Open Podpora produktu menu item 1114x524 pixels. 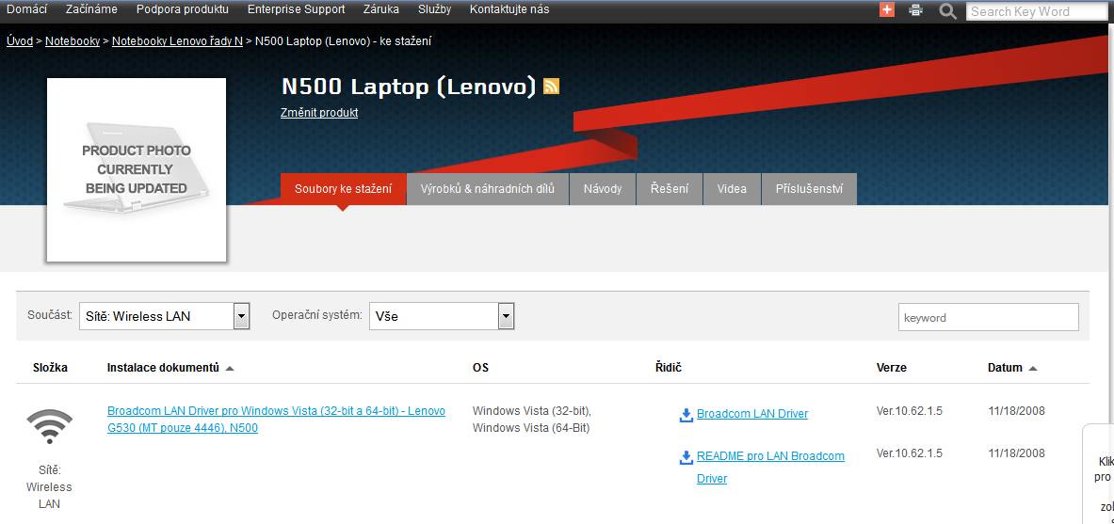tap(183, 9)
